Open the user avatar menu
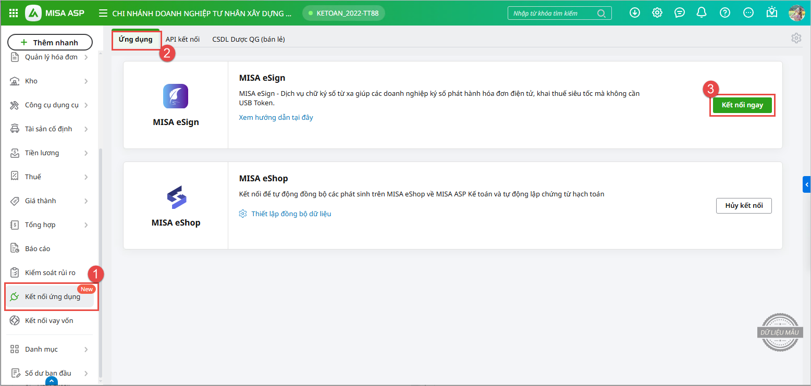 (797, 13)
